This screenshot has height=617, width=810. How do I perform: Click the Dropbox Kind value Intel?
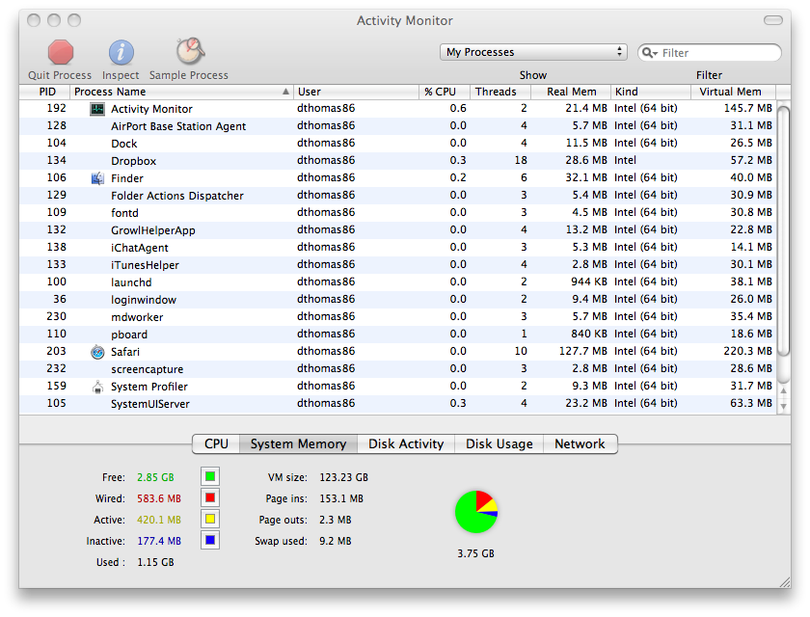(625, 161)
